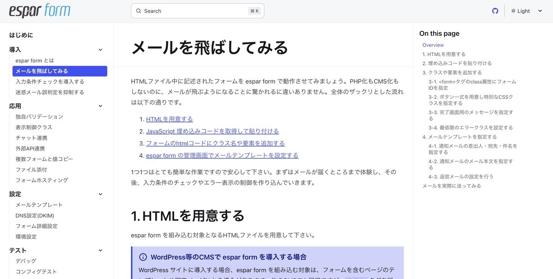Click the 1. HTMLを用意する heading

(188, 215)
